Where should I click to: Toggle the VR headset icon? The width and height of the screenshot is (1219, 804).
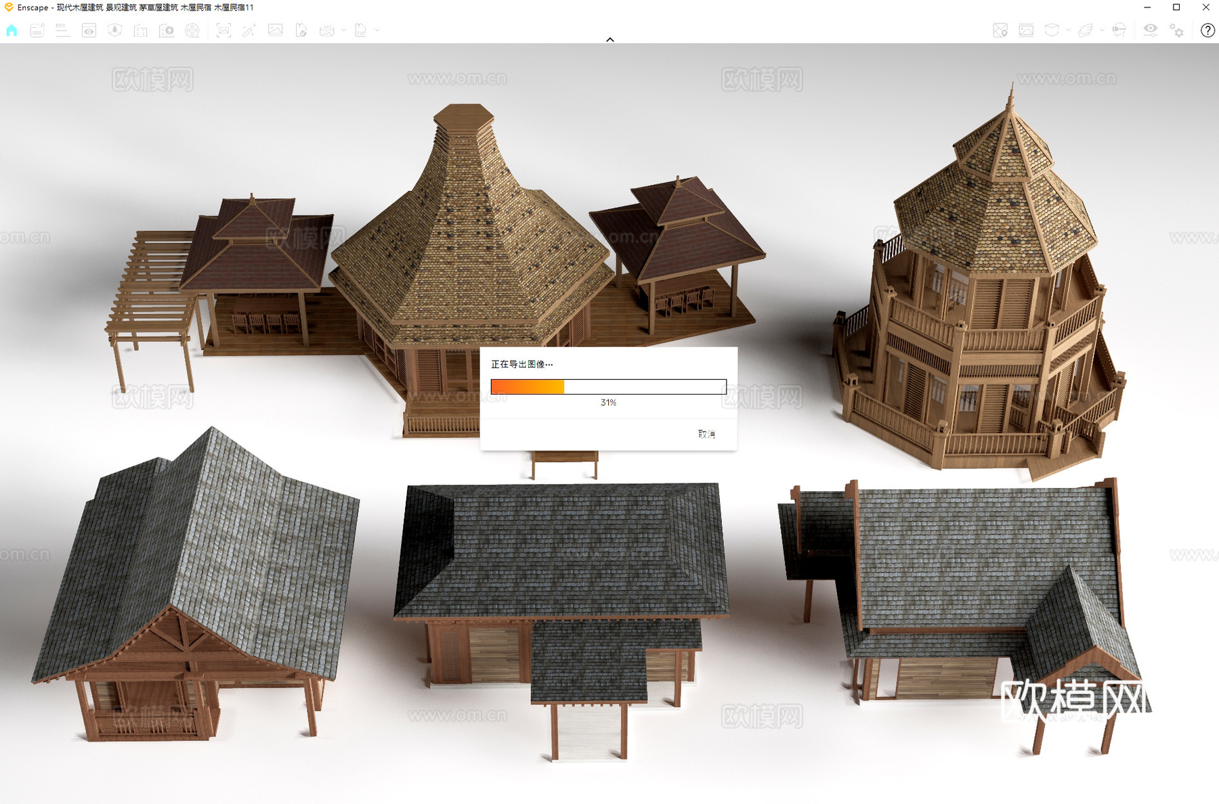coord(1119,30)
